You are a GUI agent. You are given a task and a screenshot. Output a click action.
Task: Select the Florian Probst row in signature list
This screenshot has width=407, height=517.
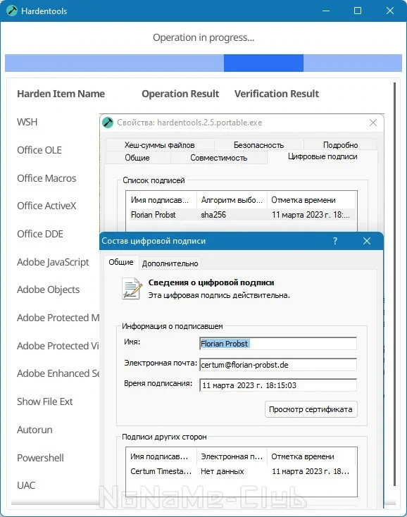pyautogui.click(x=241, y=215)
